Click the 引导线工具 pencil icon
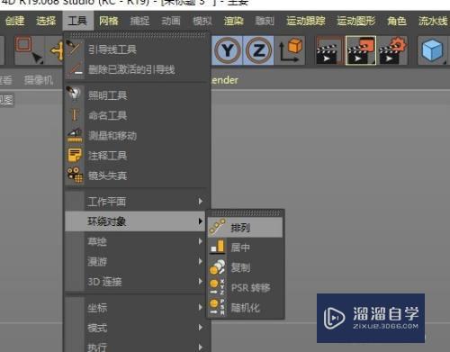The height and width of the screenshot is (352, 450). pos(74,49)
